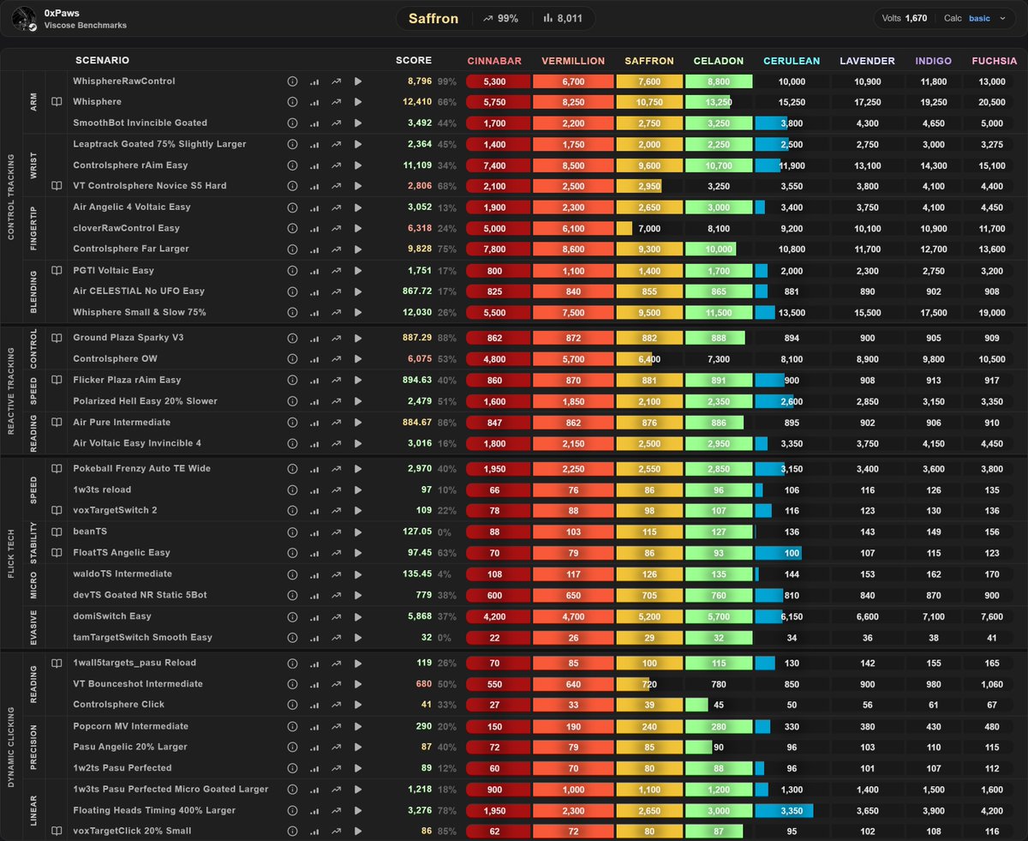The image size is (1028, 841).
Task: Select the CERULEAN column header
Action: 792,61
